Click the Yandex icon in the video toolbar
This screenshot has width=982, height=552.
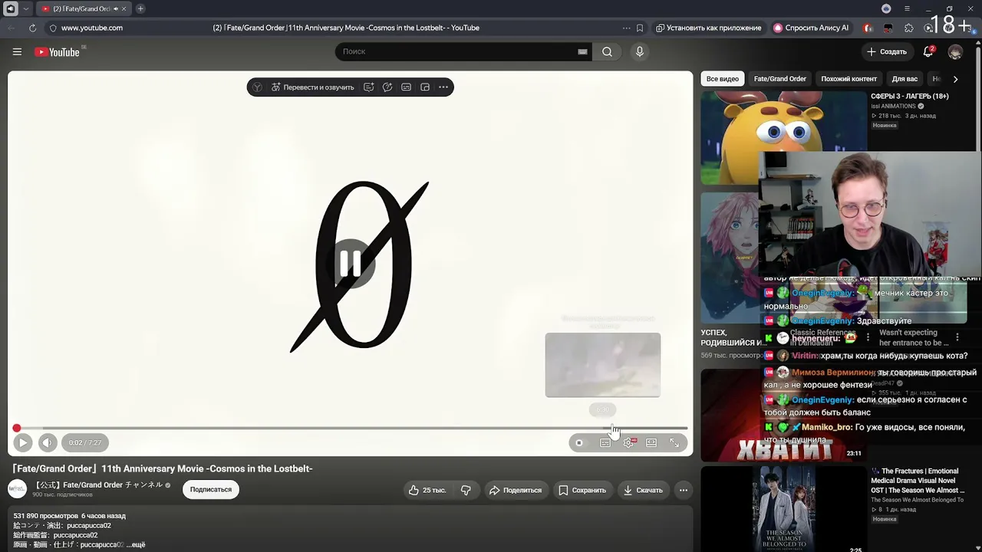[x=257, y=87]
